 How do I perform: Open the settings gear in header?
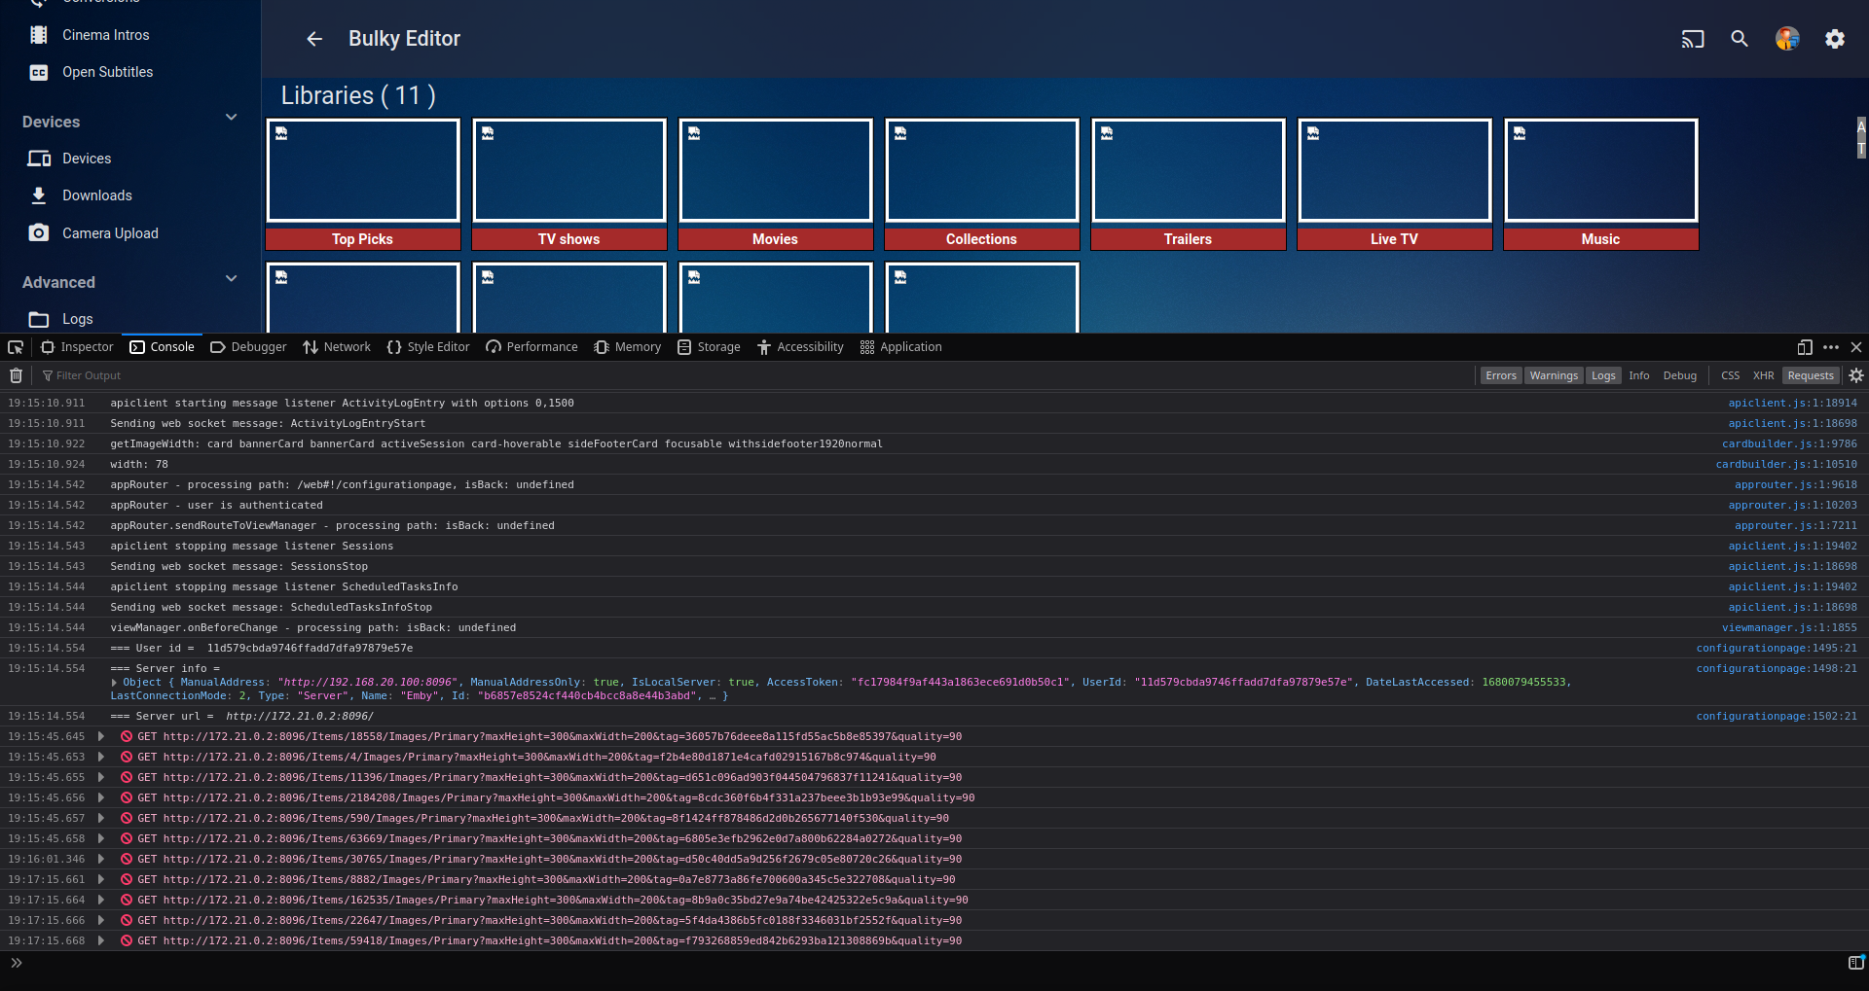click(x=1835, y=39)
